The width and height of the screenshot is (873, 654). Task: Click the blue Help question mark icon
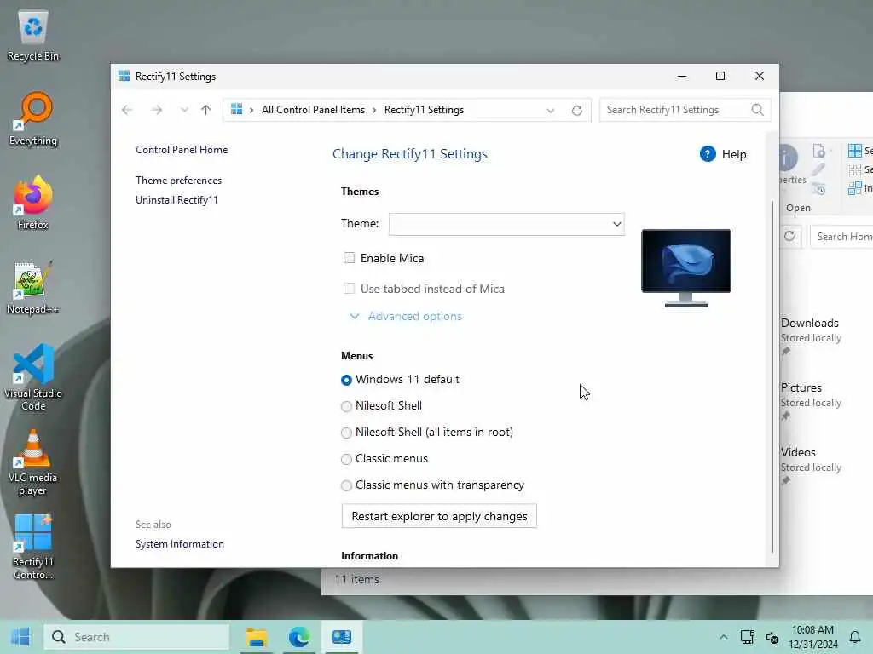pos(708,154)
